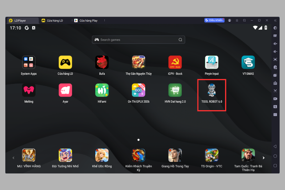This screenshot has width=285, height=190.
Task: Decrease volume with sidebar speaker minus
Action: coord(275,51)
